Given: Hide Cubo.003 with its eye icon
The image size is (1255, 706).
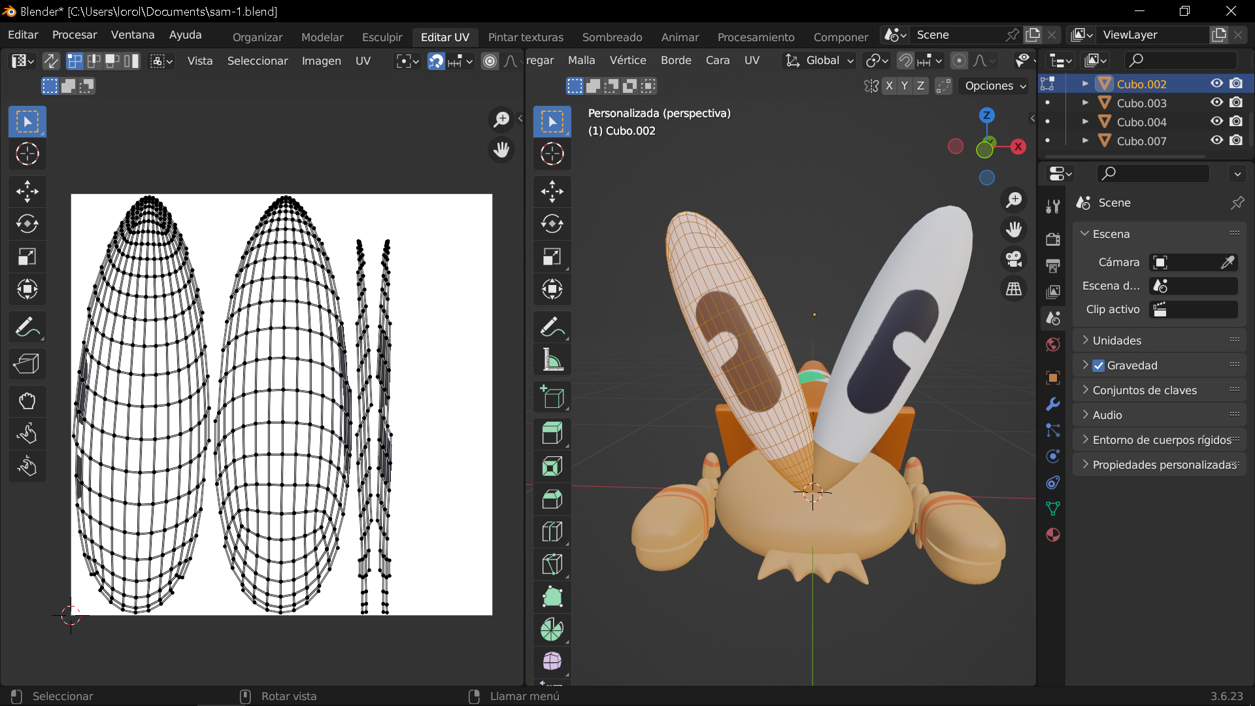Looking at the screenshot, I should tap(1216, 103).
